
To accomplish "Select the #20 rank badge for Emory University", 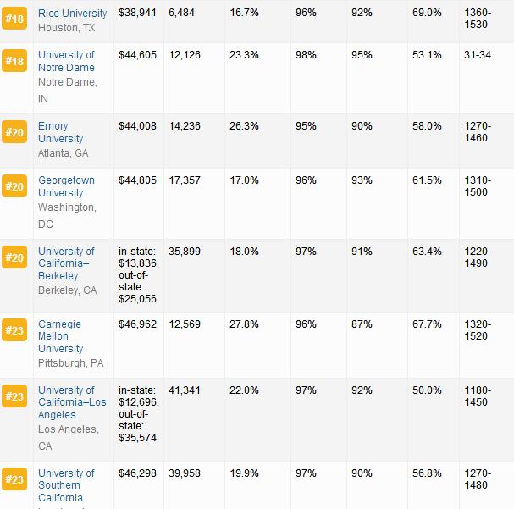I will click(14, 132).
